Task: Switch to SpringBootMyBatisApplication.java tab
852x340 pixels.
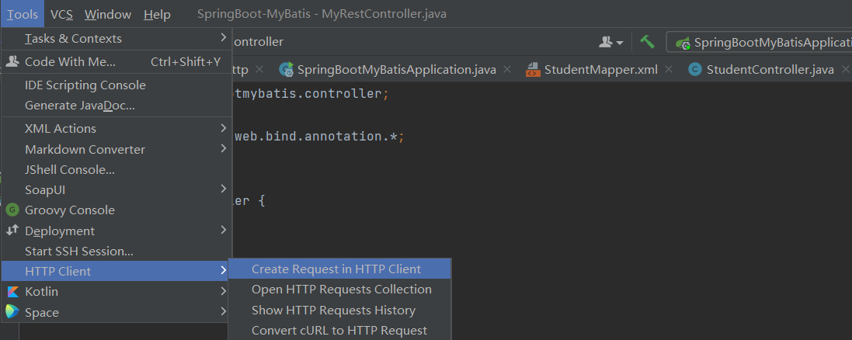Action: 397,70
